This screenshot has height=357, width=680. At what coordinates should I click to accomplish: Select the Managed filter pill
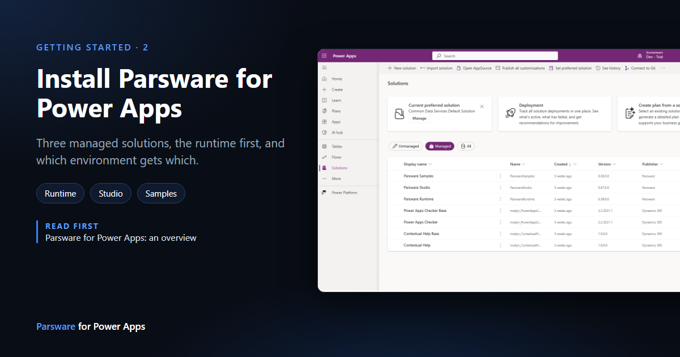(x=440, y=146)
